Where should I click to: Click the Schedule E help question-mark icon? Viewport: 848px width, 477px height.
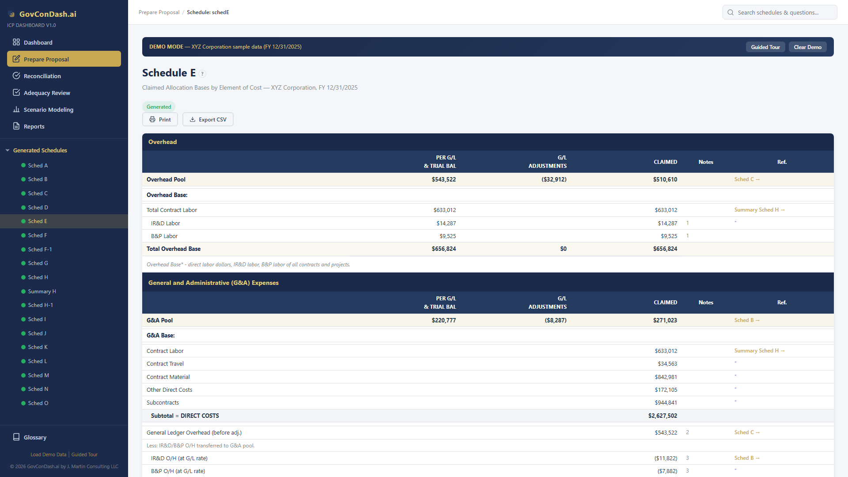coord(203,74)
